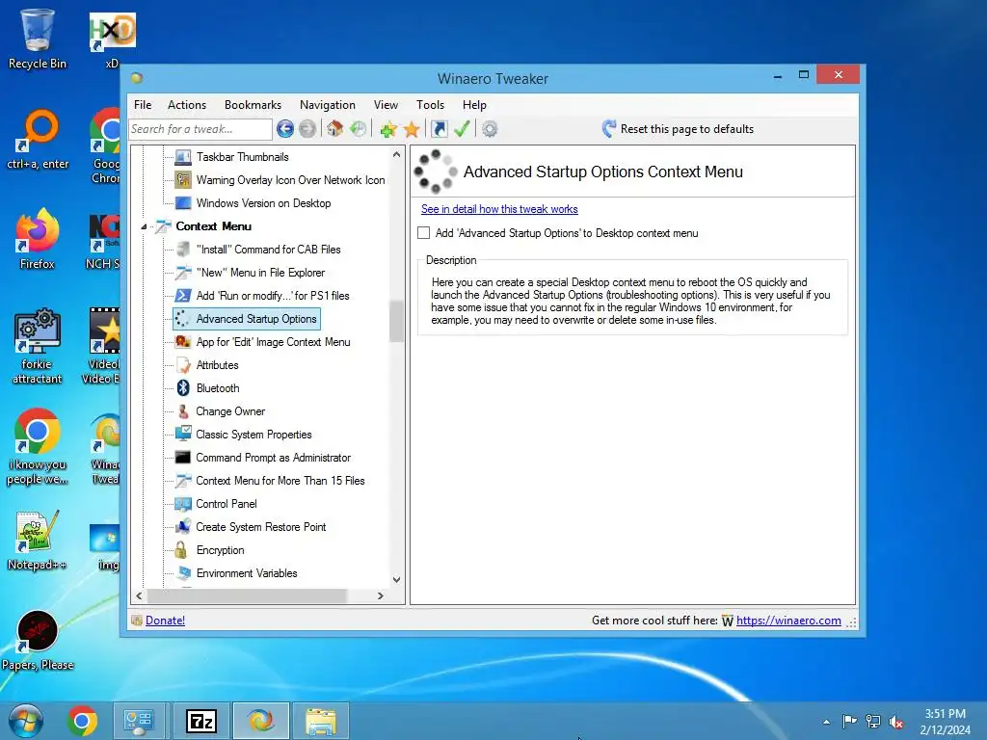
Task: Click the tree scroll down arrow
Action: pos(396,579)
